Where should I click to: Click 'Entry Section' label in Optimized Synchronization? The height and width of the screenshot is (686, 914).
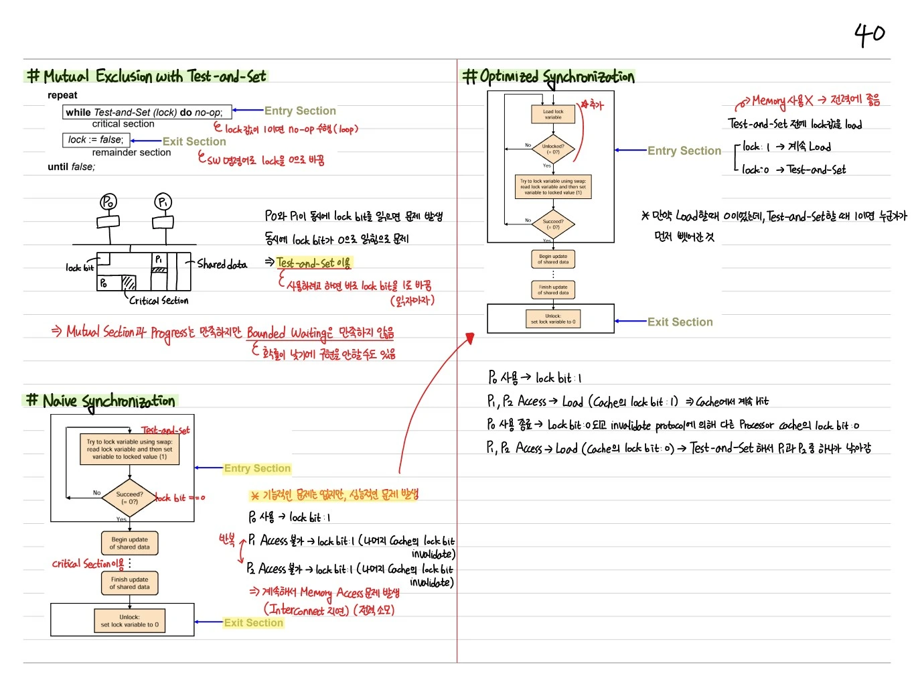pos(684,151)
